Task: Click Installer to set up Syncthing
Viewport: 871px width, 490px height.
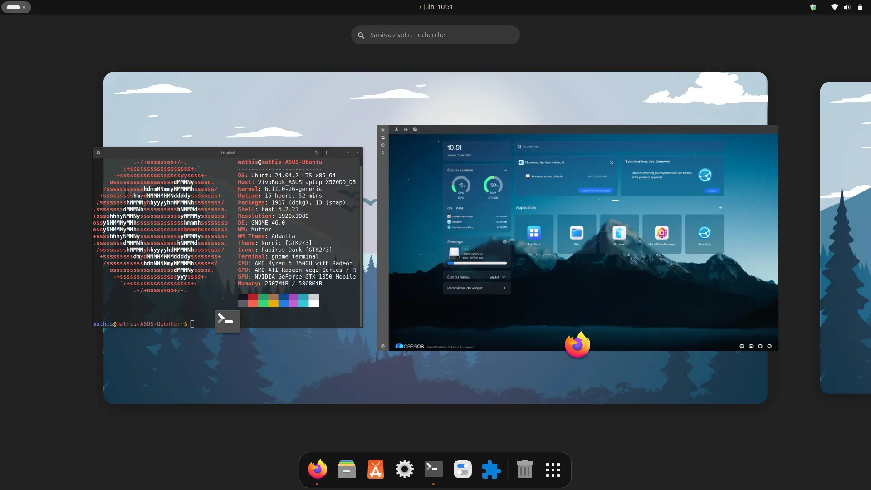Action: pos(712,191)
